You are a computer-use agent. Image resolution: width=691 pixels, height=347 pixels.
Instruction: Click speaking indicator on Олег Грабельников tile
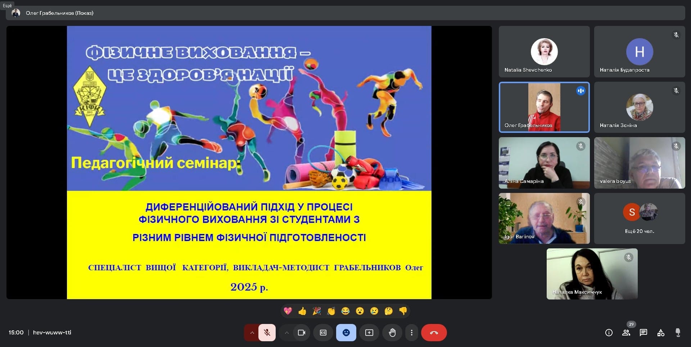click(581, 91)
